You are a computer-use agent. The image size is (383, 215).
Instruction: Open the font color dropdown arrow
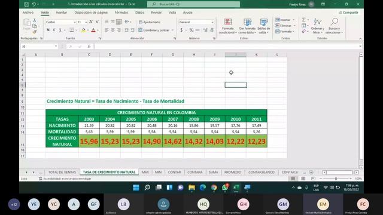click(98, 30)
